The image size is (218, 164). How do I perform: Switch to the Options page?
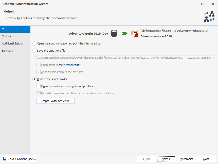pyautogui.click(x=15, y=36)
